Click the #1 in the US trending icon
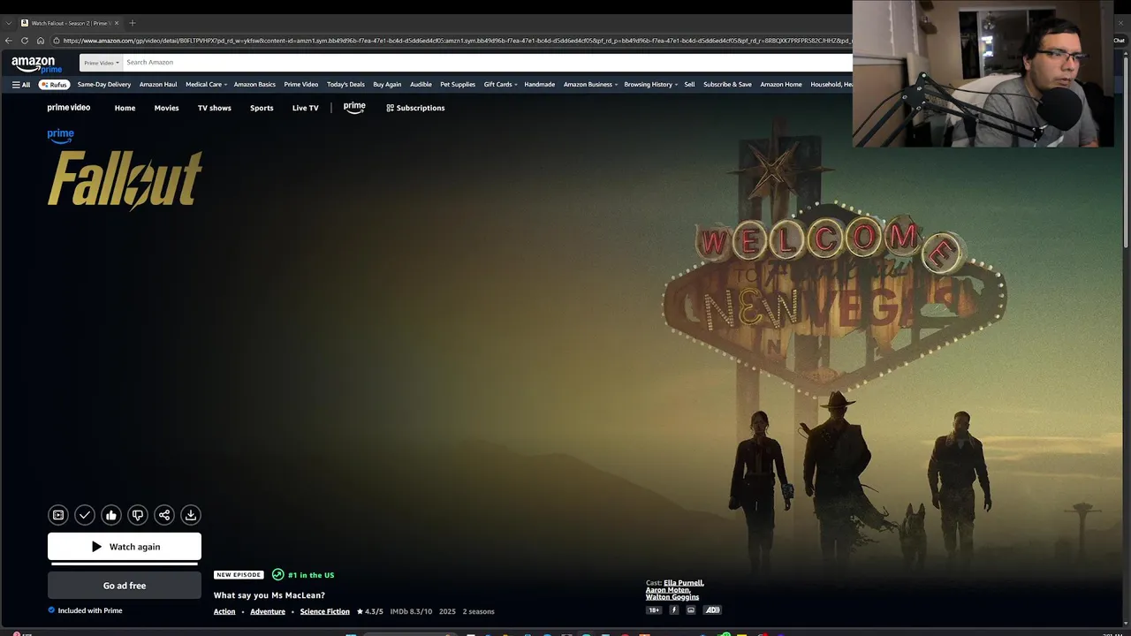 (278, 574)
